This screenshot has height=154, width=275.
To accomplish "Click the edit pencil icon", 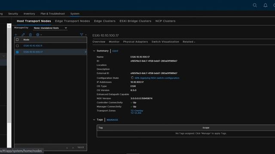I will (23, 35).
